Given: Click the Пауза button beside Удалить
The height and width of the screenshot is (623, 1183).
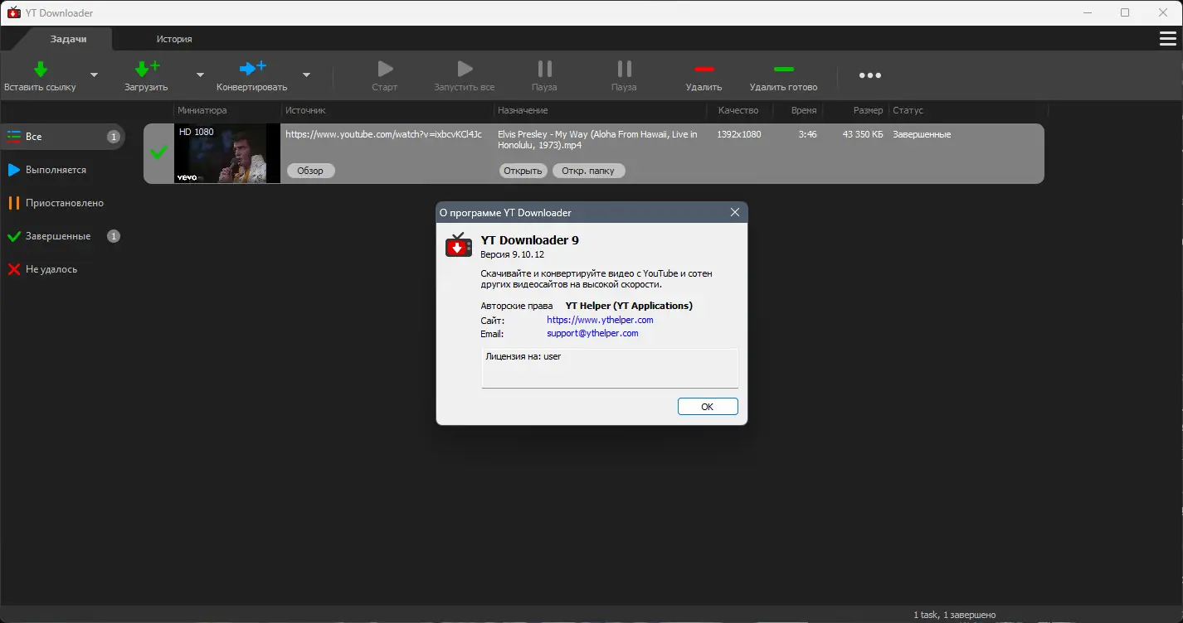Looking at the screenshot, I should point(624,75).
